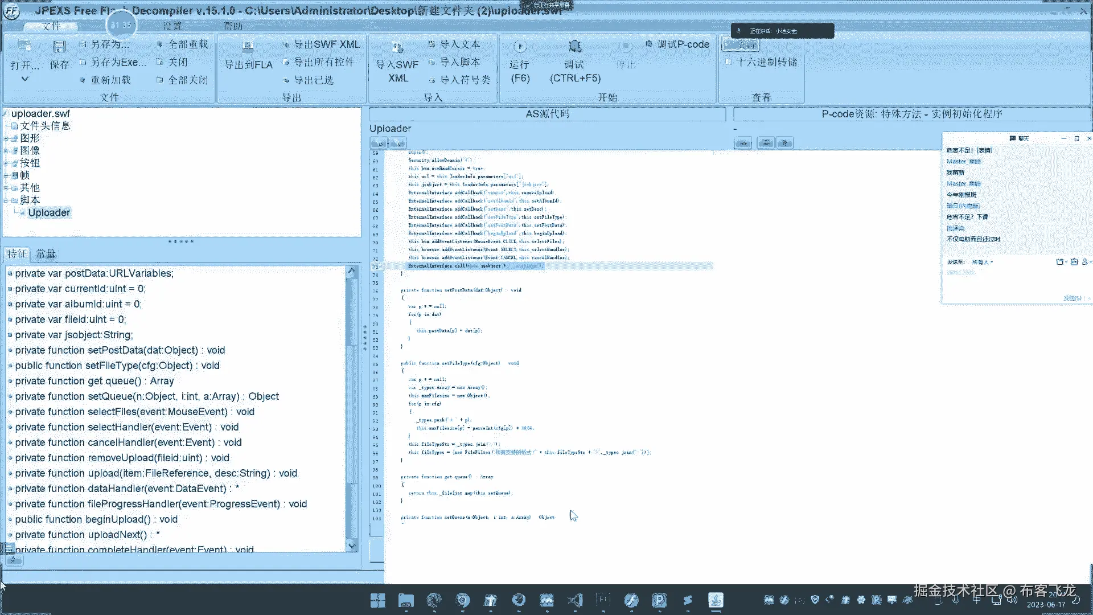Click Import script (导入脚本)
The width and height of the screenshot is (1093, 615).
coord(459,62)
